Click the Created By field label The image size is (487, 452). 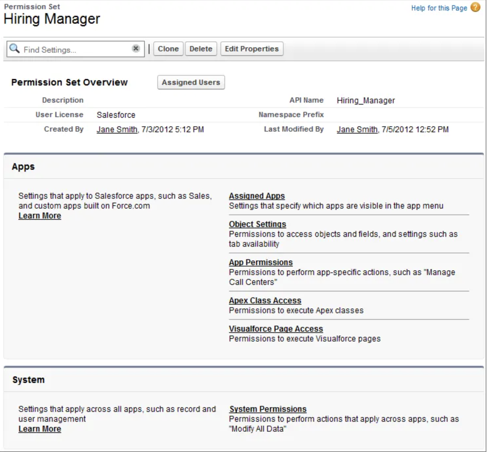point(64,129)
